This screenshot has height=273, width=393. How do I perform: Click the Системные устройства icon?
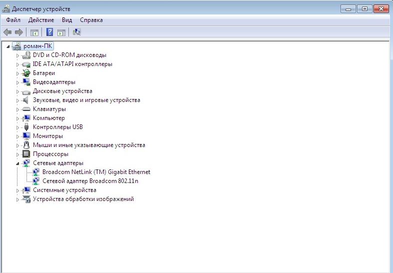(x=26, y=190)
